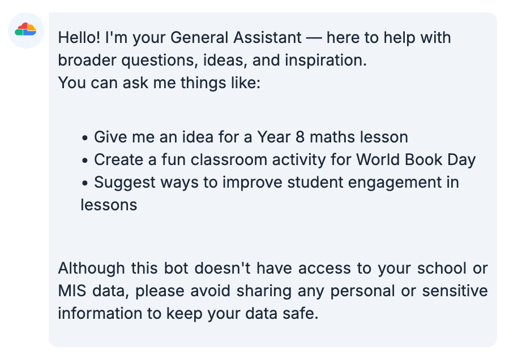Click the words "General Assistant" in the greeting
This screenshot has width=505, height=355.
tap(236, 38)
